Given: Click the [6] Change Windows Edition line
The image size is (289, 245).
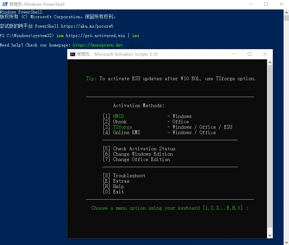Looking at the screenshot, I should click(138, 154).
